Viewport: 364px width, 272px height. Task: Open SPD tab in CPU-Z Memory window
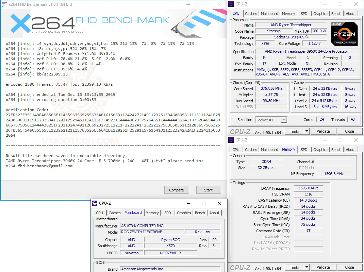[x=304, y=150]
